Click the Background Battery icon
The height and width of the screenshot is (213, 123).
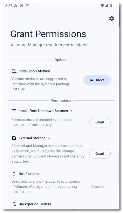14,204
